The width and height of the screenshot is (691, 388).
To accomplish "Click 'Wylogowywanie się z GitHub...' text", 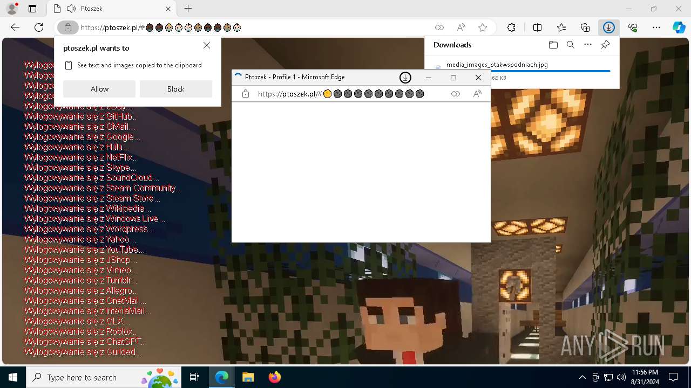I will 82,116.
